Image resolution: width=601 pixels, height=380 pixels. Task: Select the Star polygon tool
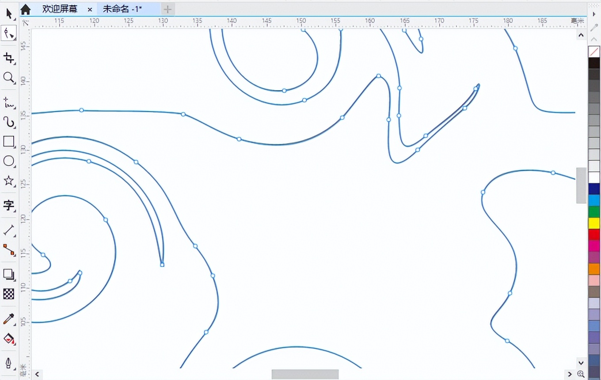point(9,181)
